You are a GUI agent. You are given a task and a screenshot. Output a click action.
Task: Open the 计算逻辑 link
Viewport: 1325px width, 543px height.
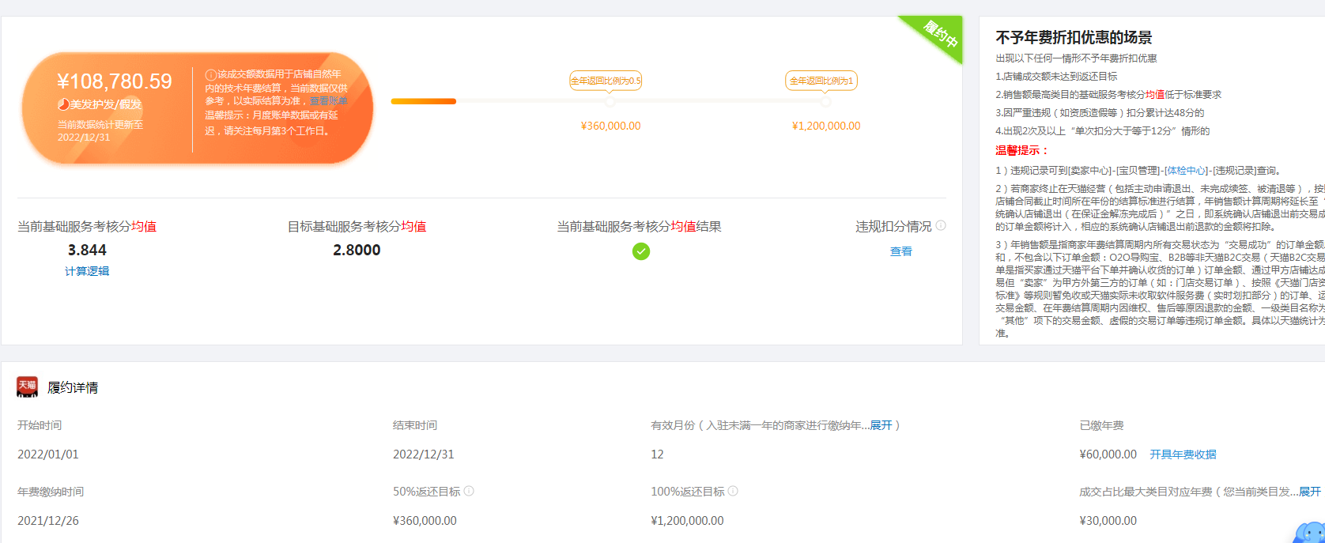[x=87, y=271]
